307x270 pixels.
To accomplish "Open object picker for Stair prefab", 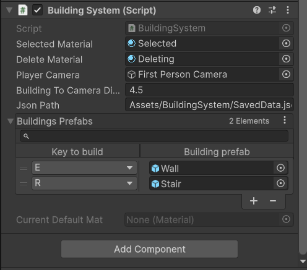I will pos(280,184).
